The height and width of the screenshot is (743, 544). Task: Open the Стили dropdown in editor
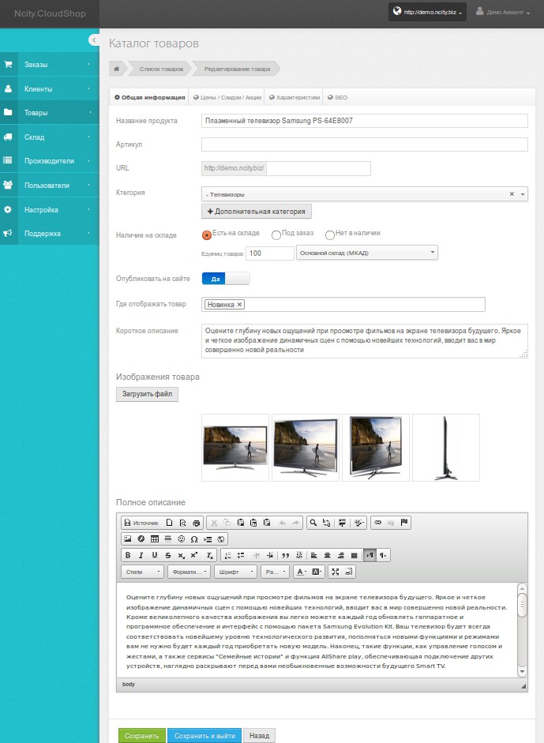(x=142, y=572)
